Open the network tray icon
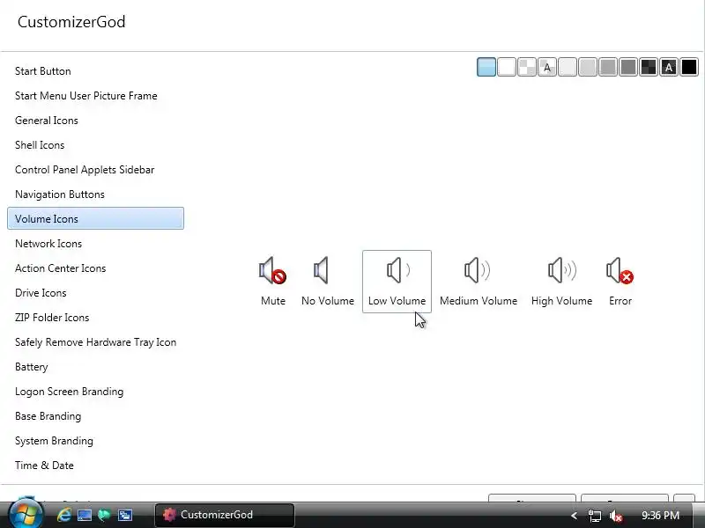 pyautogui.click(x=594, y=516)
